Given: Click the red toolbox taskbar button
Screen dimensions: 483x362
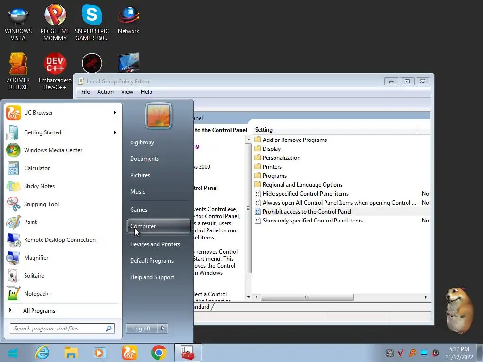Looking at the screenshot, I should point(188,353).
